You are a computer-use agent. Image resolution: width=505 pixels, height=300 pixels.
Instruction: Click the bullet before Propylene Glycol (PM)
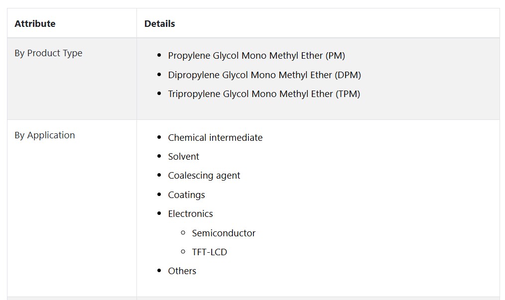159,55
